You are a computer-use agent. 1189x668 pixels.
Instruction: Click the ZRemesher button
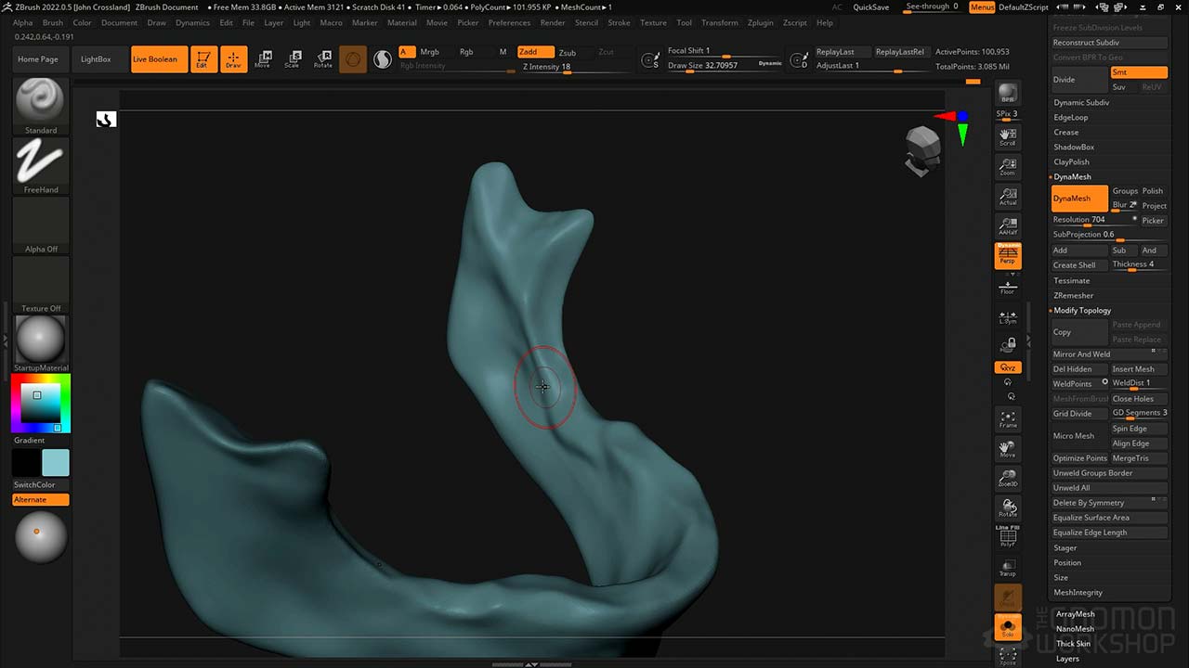tap(1073, 295)
